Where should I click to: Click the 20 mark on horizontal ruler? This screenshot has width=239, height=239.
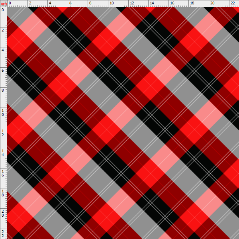[x=212, y=3]
